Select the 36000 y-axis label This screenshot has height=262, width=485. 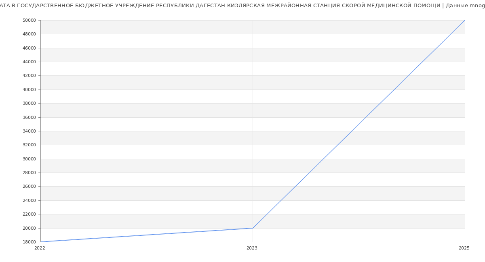coord(30,117)
